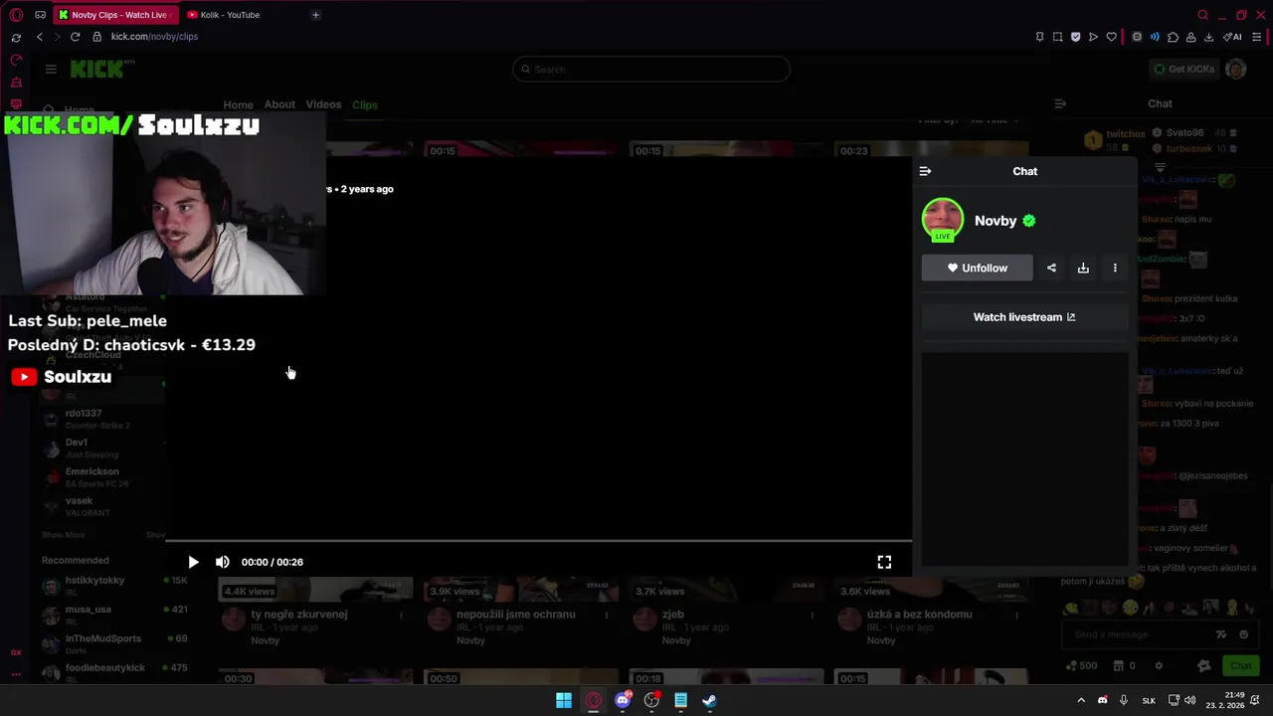1273x716 pixels.
Task: Focus the Kick search field
Action: click(651, 70)
